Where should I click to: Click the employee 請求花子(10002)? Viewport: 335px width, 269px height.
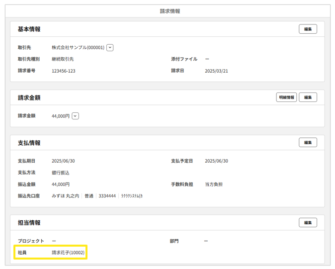(x=68, y=253)
